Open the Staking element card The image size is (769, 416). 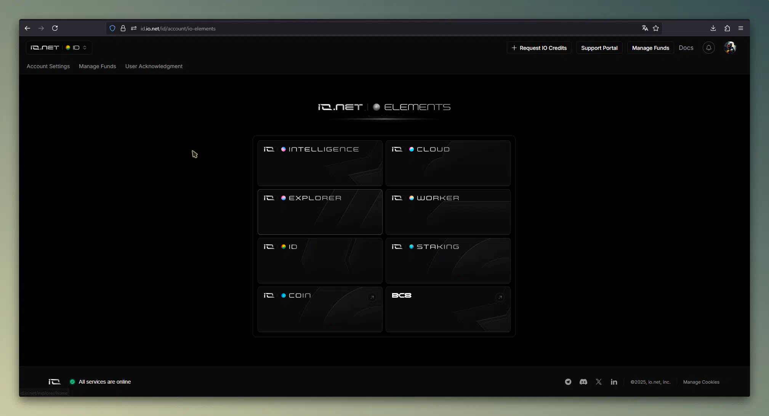click(448, 261)
